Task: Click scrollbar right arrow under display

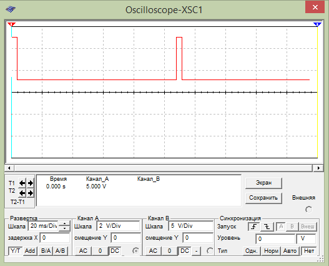Action: tap(318, 168)
